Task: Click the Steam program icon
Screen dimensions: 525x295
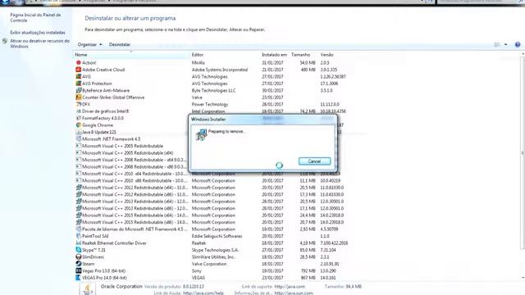Action: [x=79, y=264]
